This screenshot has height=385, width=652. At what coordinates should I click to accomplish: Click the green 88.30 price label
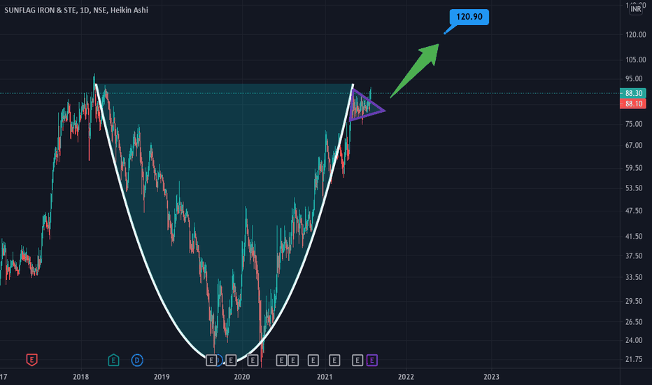pyautogui.click(x=633, y=93)
